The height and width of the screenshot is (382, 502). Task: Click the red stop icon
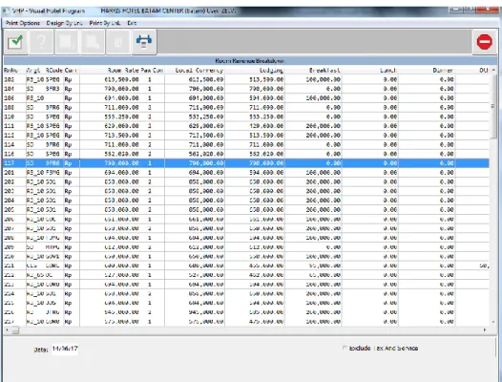click(x=485, y=42)
